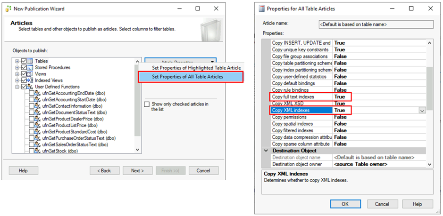Collapse the Destination Object section
This screenshot has width=443, height=216.
266,151
